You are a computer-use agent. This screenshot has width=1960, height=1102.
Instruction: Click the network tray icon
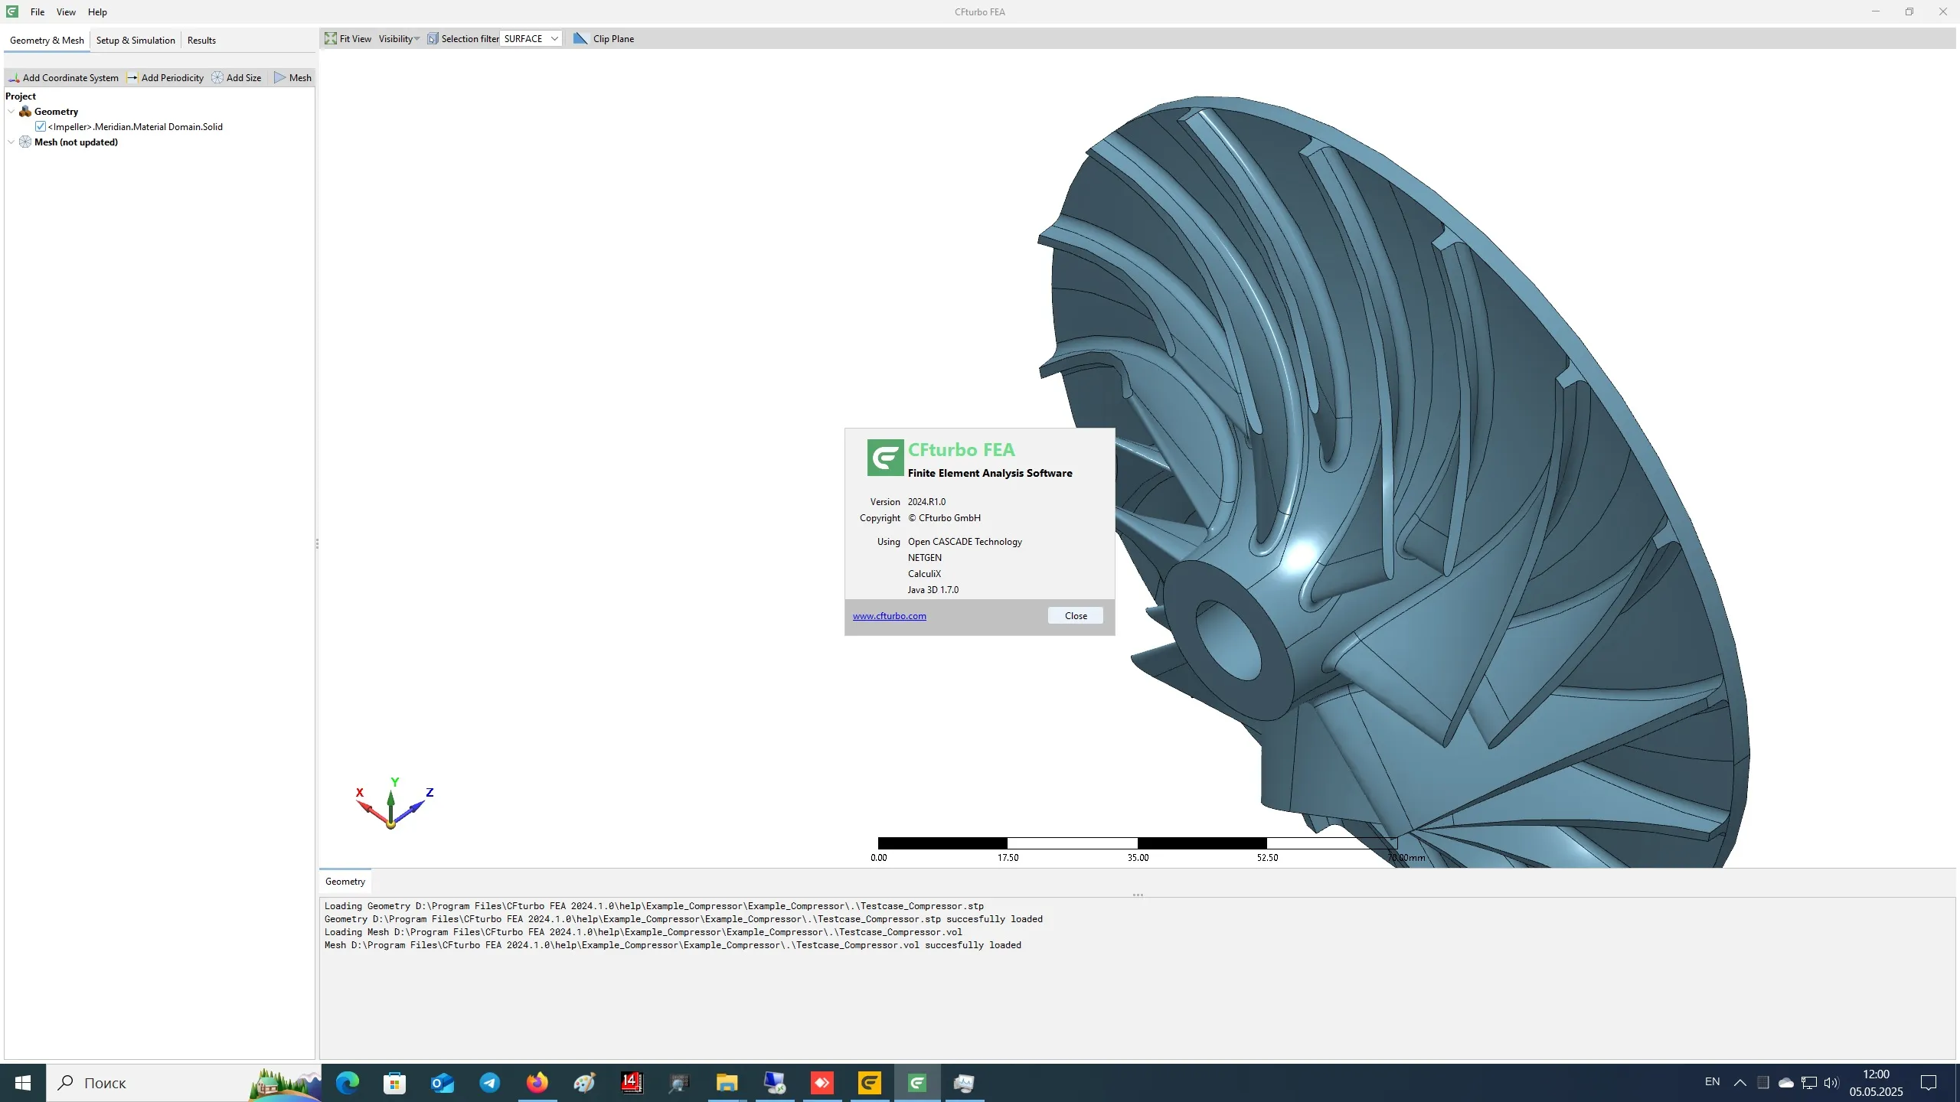[1808, 1082]
